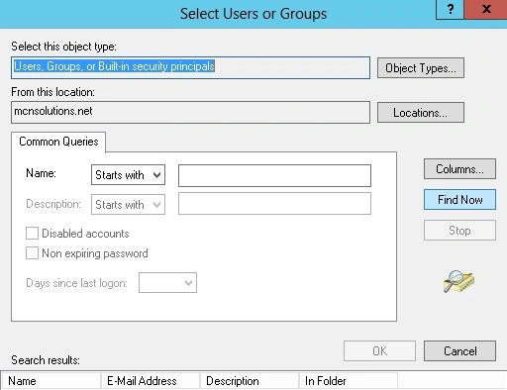Sort results by E-Mail Address column

pos(151,381)
